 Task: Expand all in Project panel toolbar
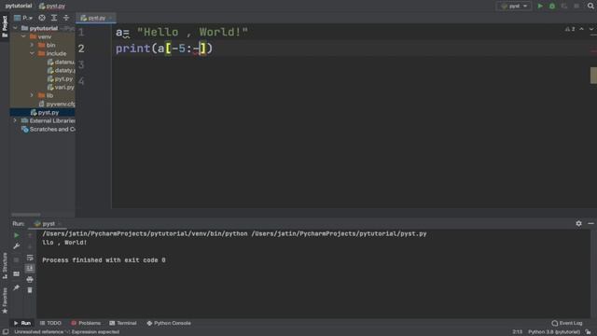pos(54,18)
